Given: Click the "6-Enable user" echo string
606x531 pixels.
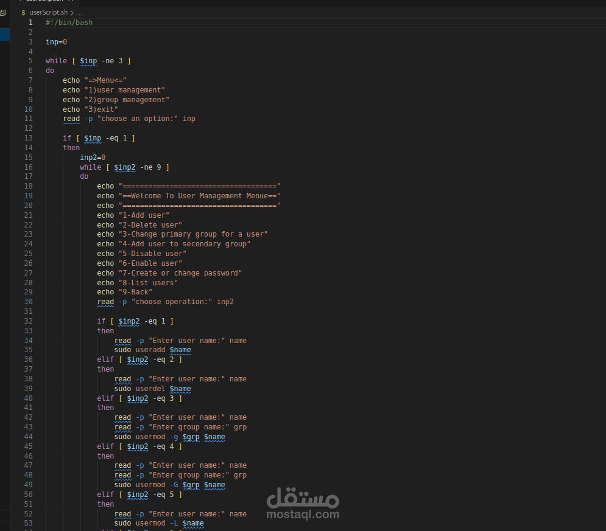Looking at the screenshot, I should pyautogui.click(x=150, y=263).
